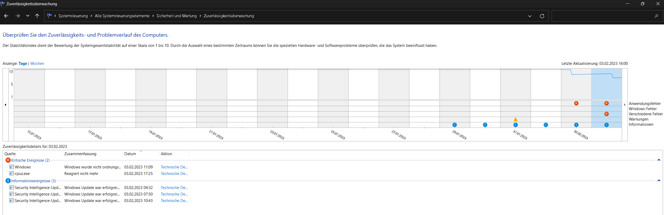Go forward with the forward arrow
664x215 pixels.
(x=18, y=16)
